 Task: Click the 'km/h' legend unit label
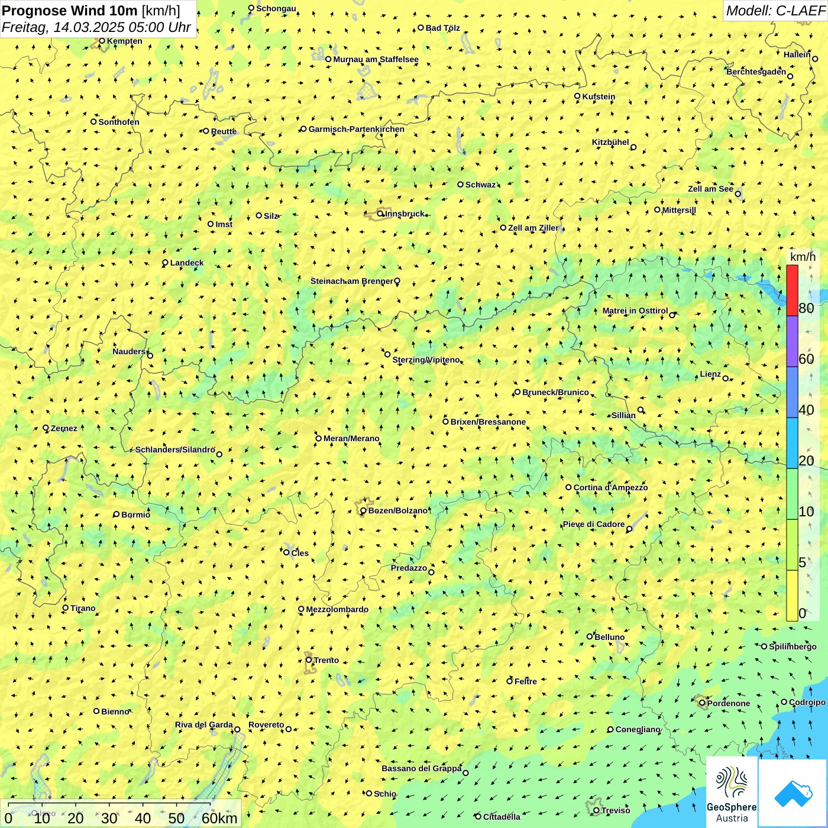tap(803, 257)
